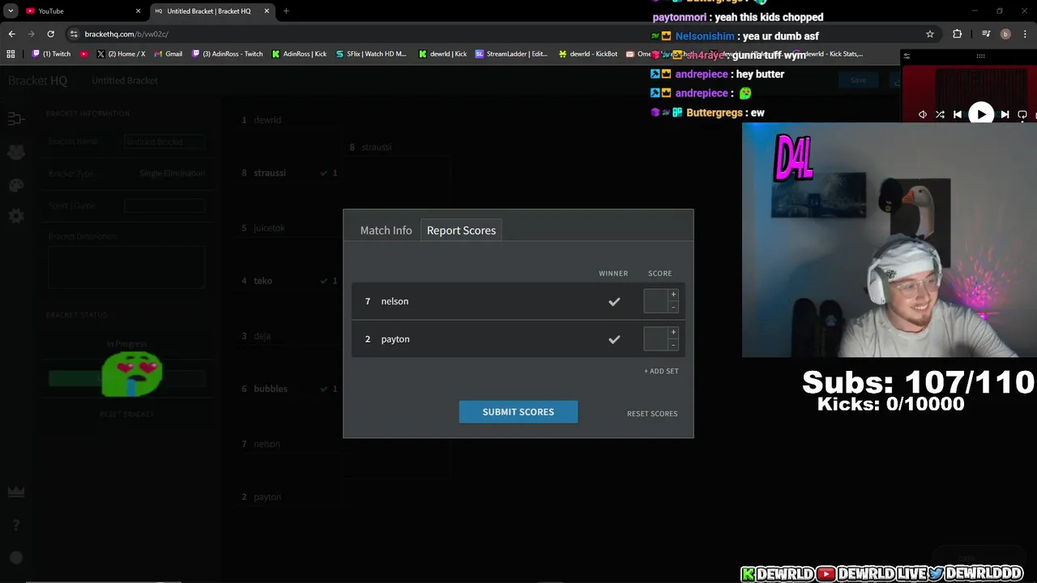Go back to the previous page
1037x583 pixels.
click(x=11, y=34)
